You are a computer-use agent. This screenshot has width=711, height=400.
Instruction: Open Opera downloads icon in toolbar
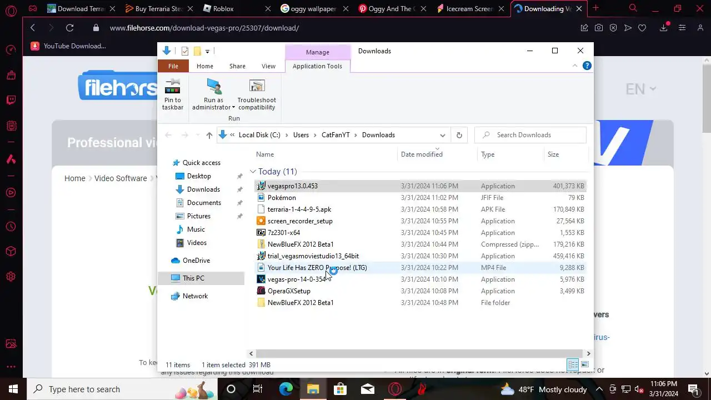[663, 28]
